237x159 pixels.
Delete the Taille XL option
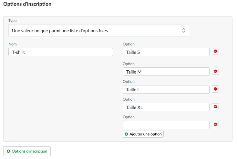pos(215,107)
